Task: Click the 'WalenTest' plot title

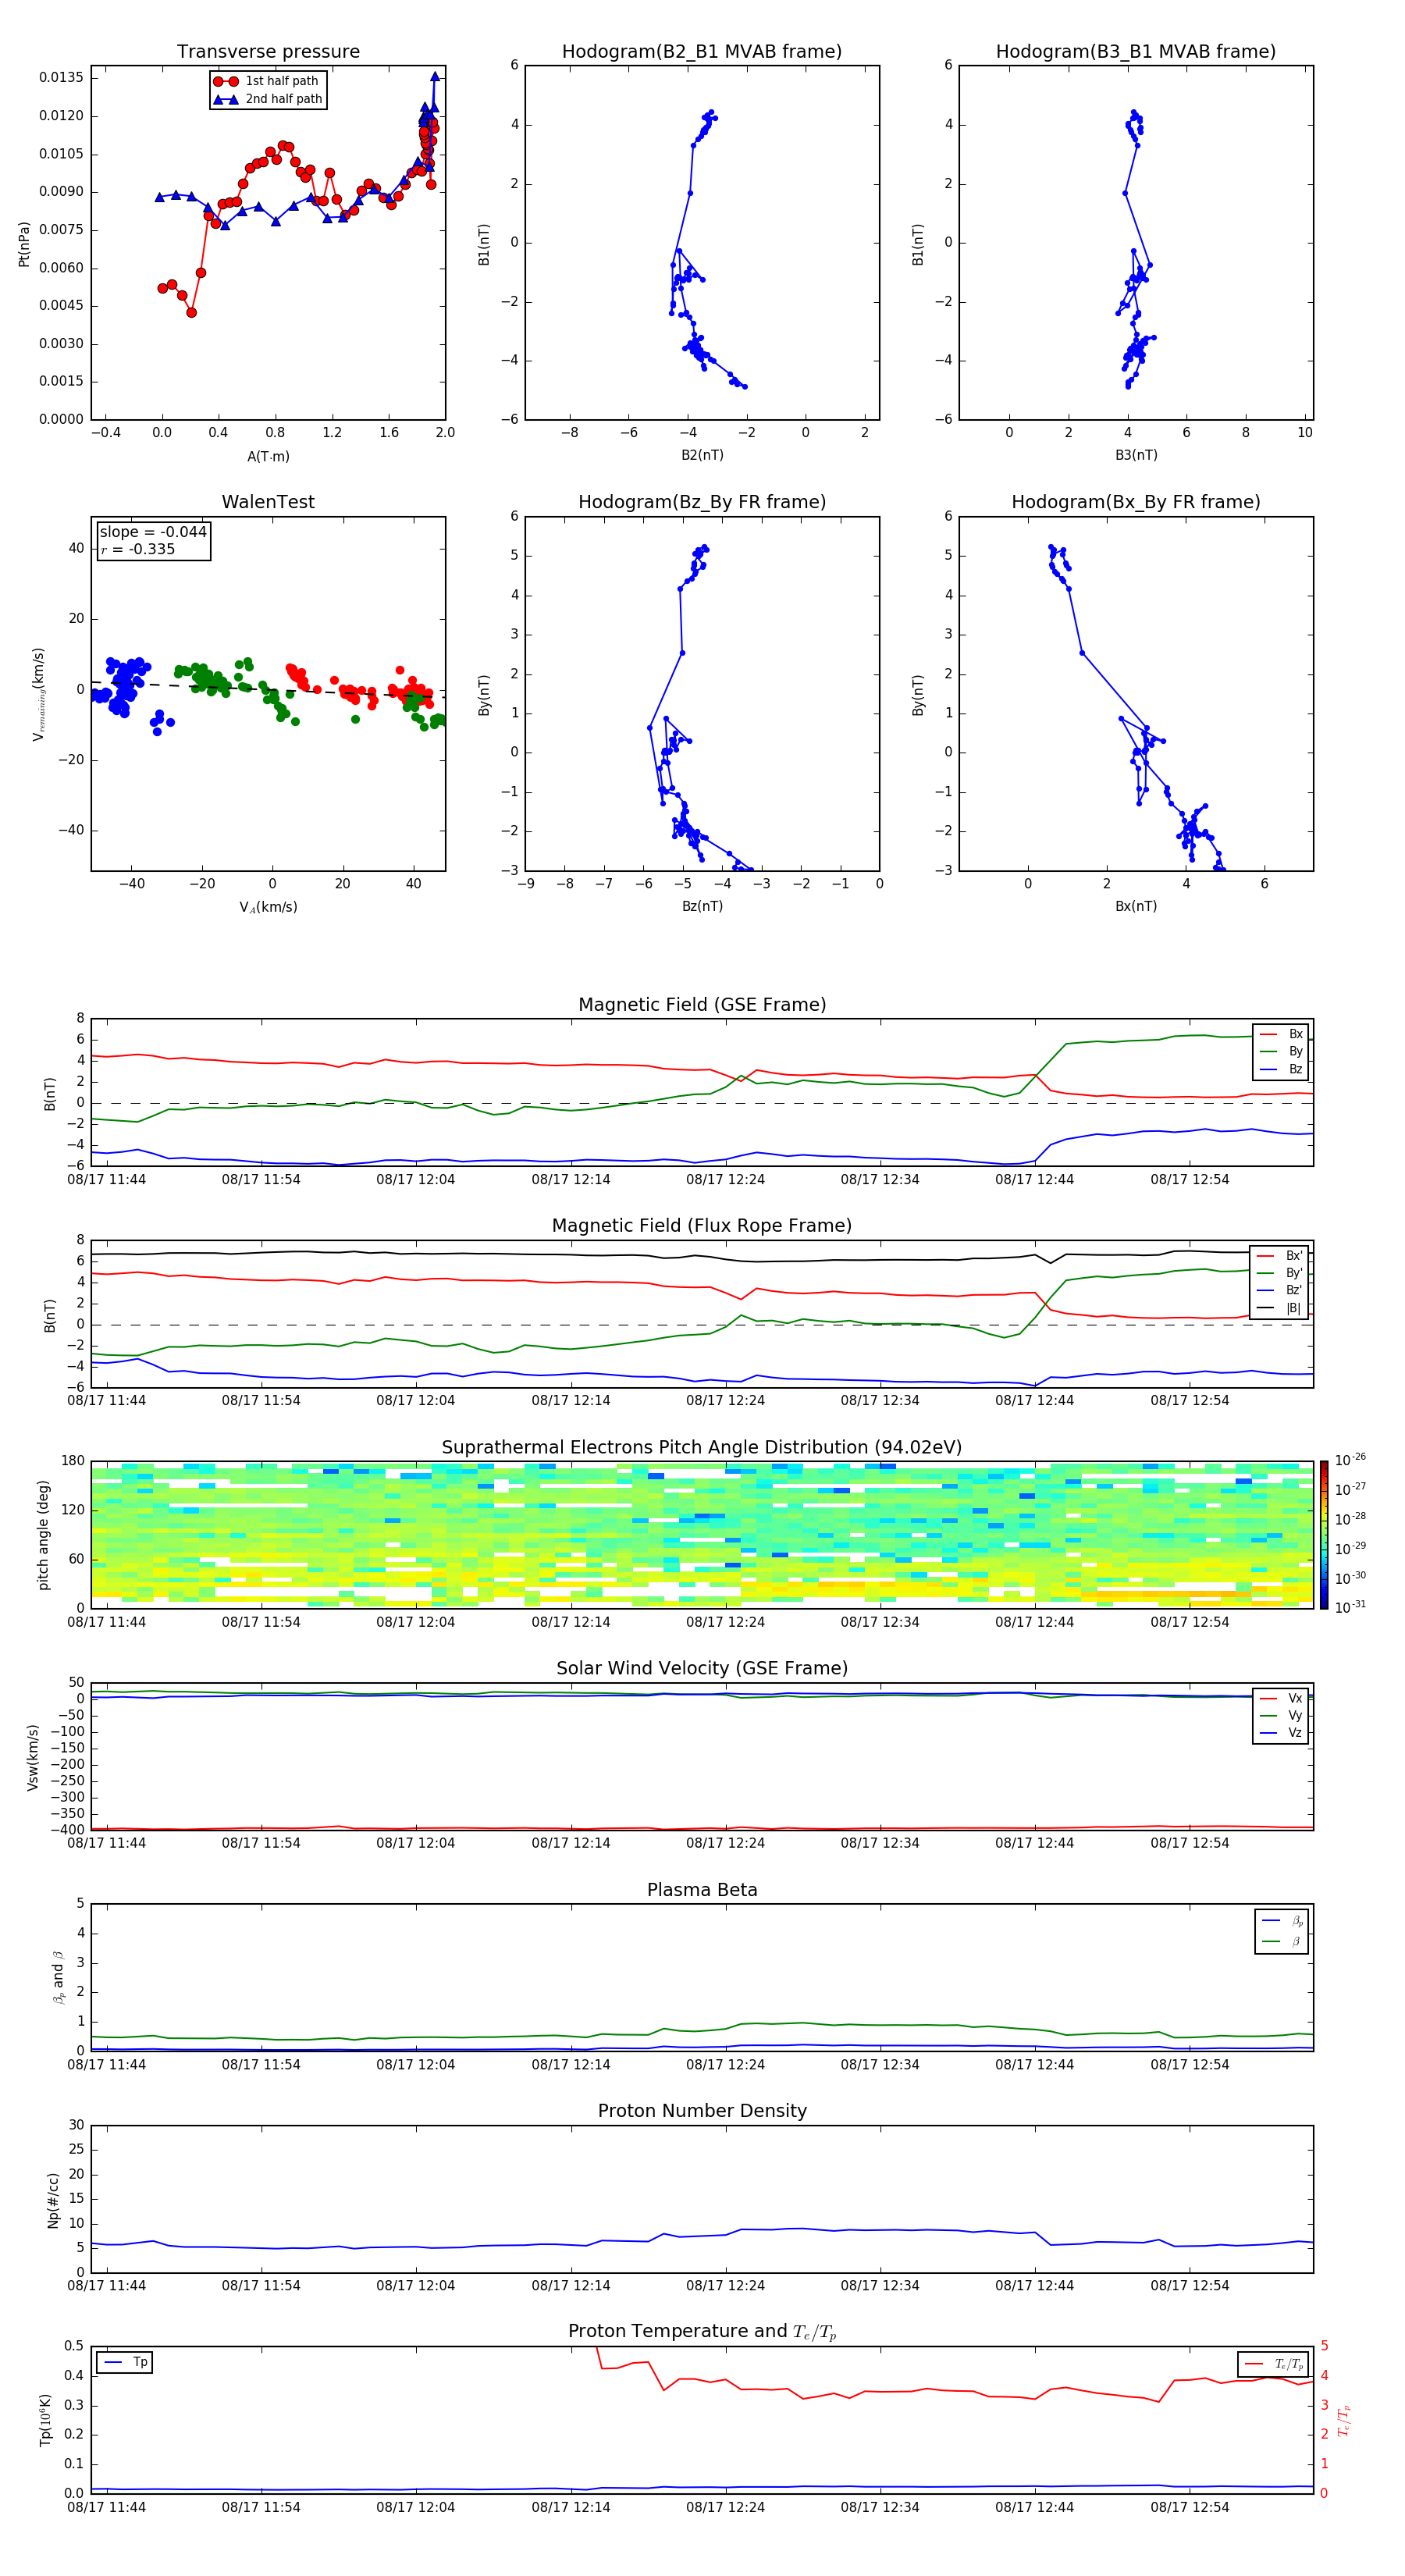Action: pos(268,502)
